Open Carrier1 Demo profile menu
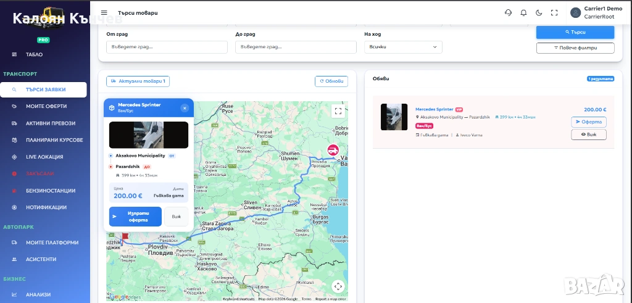 pyautogui.click(x=596, y=13)
